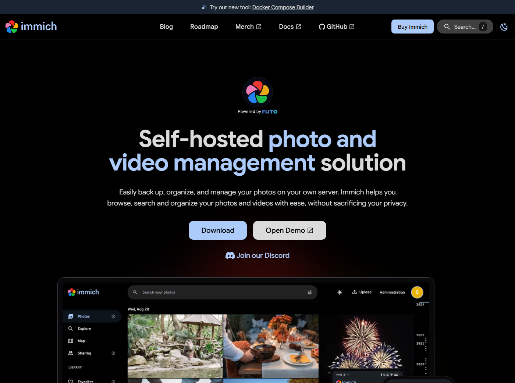Click the info icon beside Sharing
The image size is (515, 383).
click(x=113, y=353)
